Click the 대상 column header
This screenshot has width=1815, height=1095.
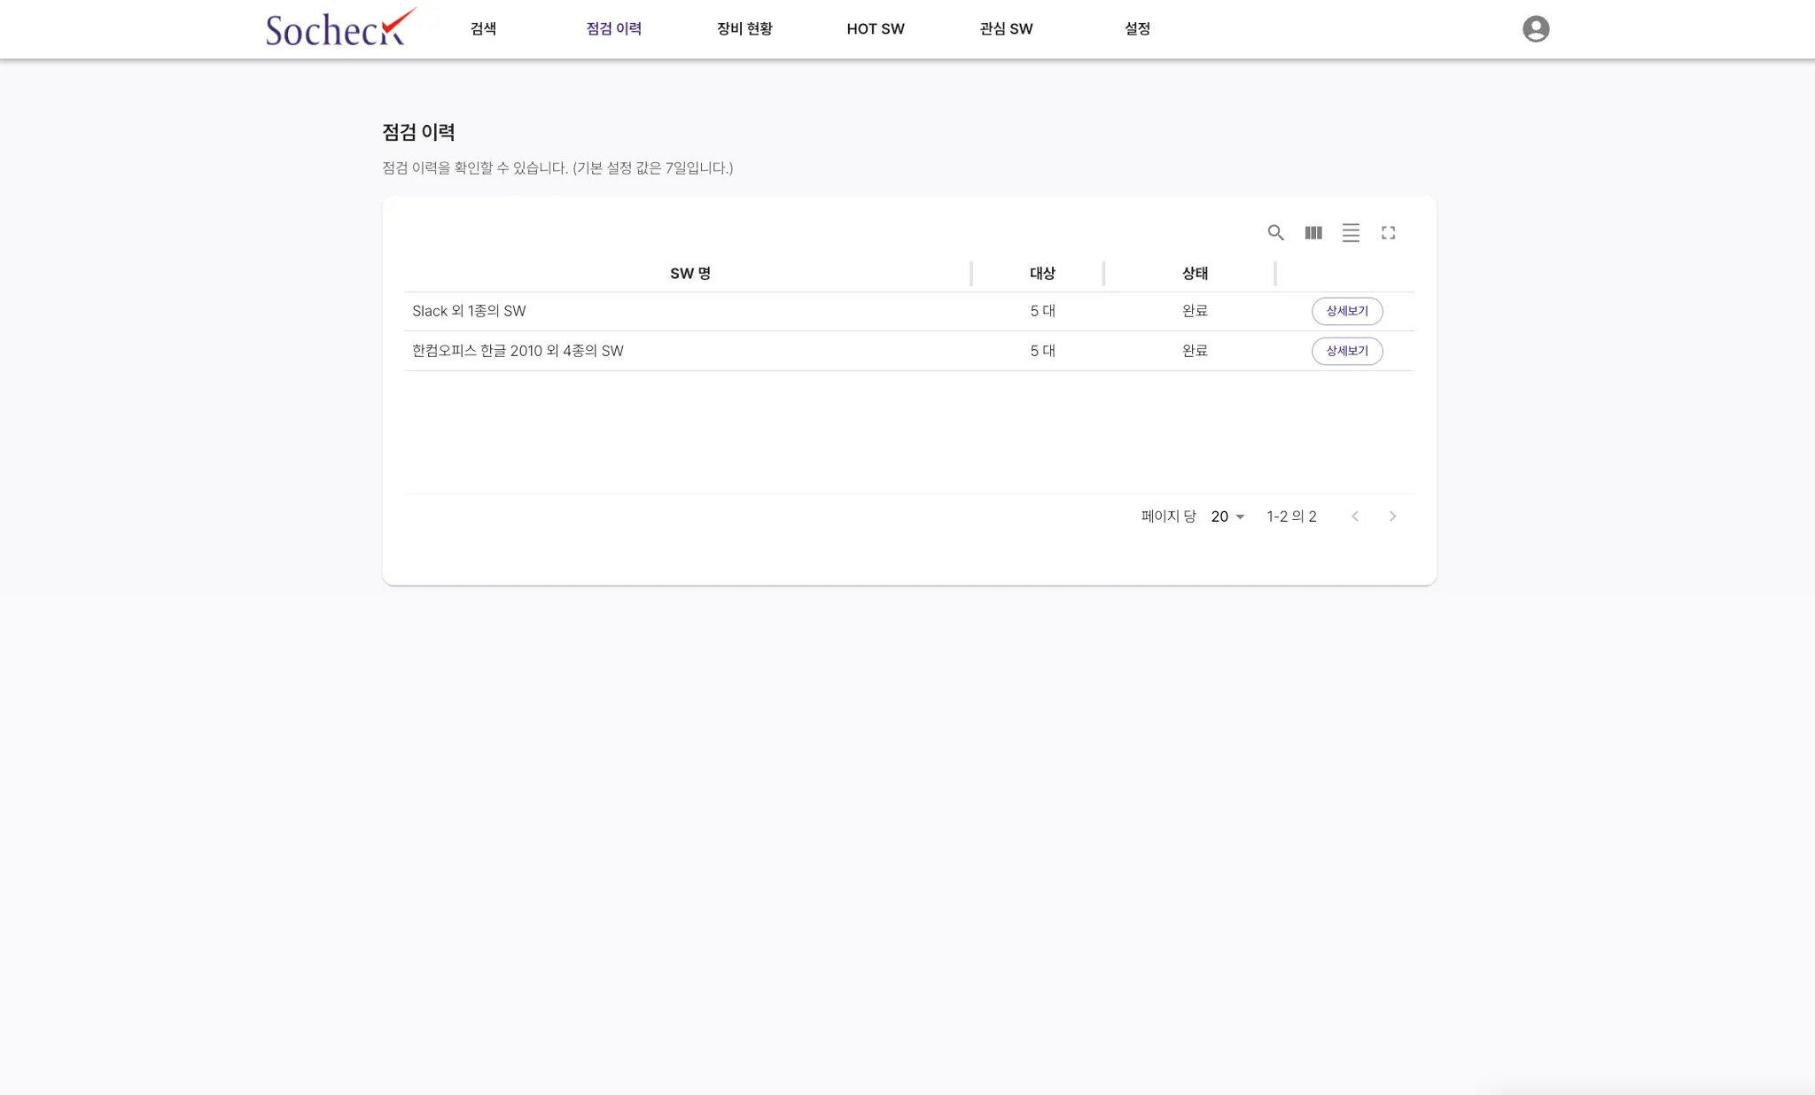[1042, 274]
